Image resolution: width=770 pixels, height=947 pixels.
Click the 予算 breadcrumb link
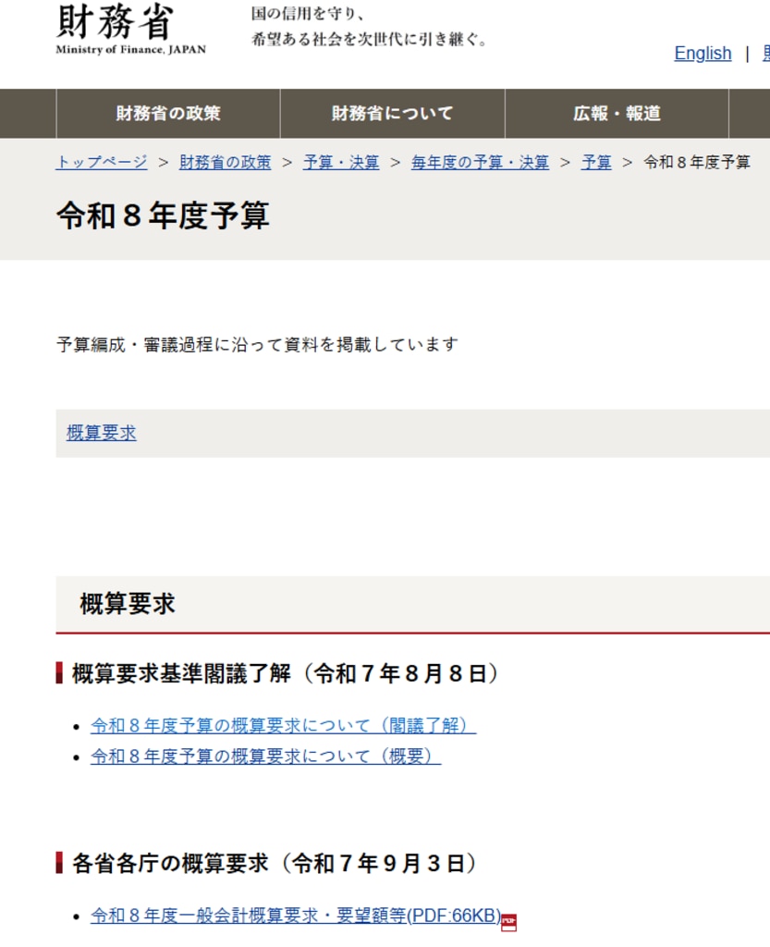(x=596, y=163)
